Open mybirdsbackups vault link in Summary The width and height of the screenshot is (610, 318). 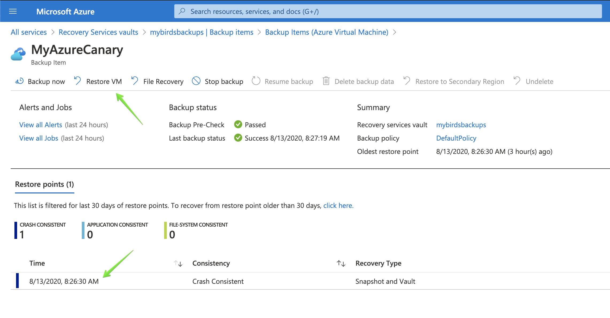click(x=461, y=125)
